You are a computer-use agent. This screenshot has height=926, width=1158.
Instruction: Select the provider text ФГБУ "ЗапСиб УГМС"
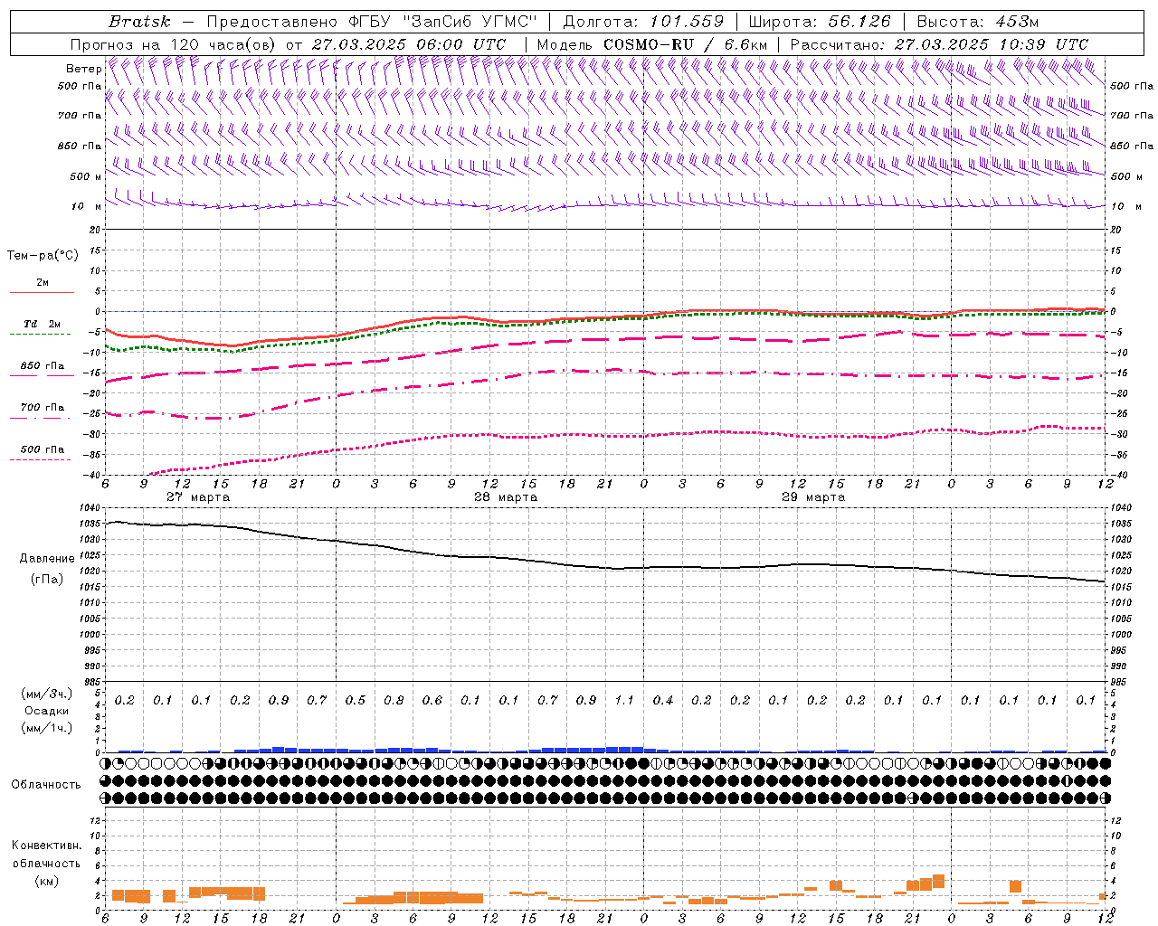(x=443, y=22)
